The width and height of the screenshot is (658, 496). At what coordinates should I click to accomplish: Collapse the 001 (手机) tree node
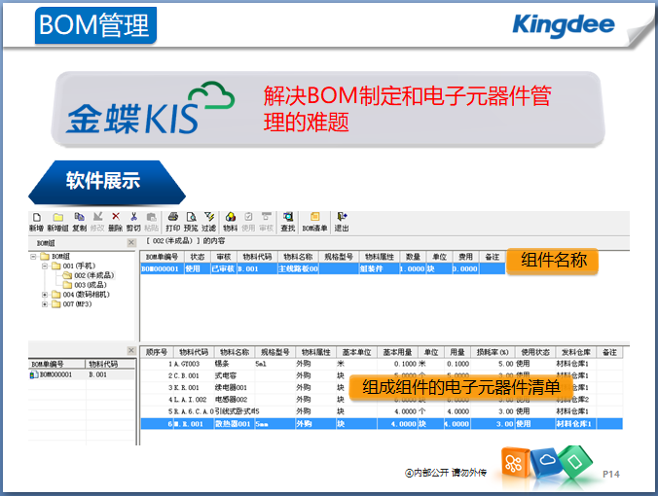pyautogui.click(x=45, y=266)
